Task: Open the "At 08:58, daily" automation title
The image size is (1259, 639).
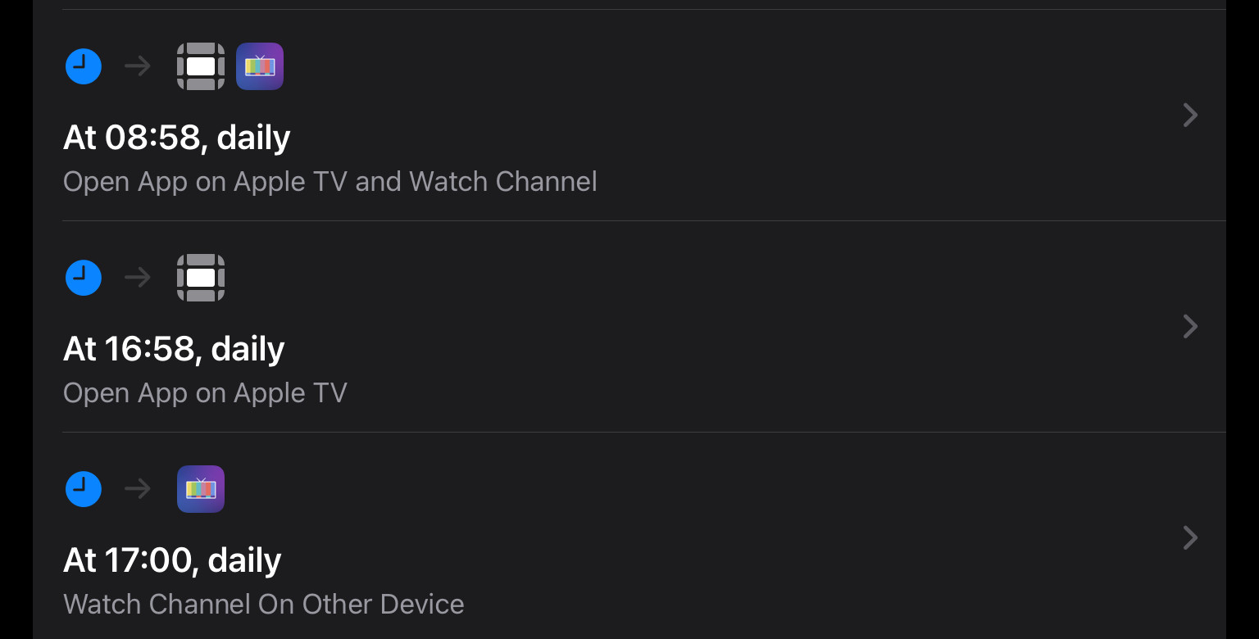Action: point(177,138)
